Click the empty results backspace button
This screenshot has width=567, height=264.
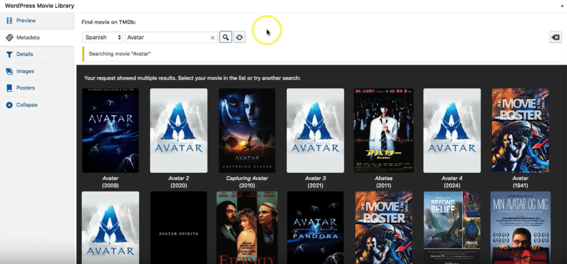[555, 37]
